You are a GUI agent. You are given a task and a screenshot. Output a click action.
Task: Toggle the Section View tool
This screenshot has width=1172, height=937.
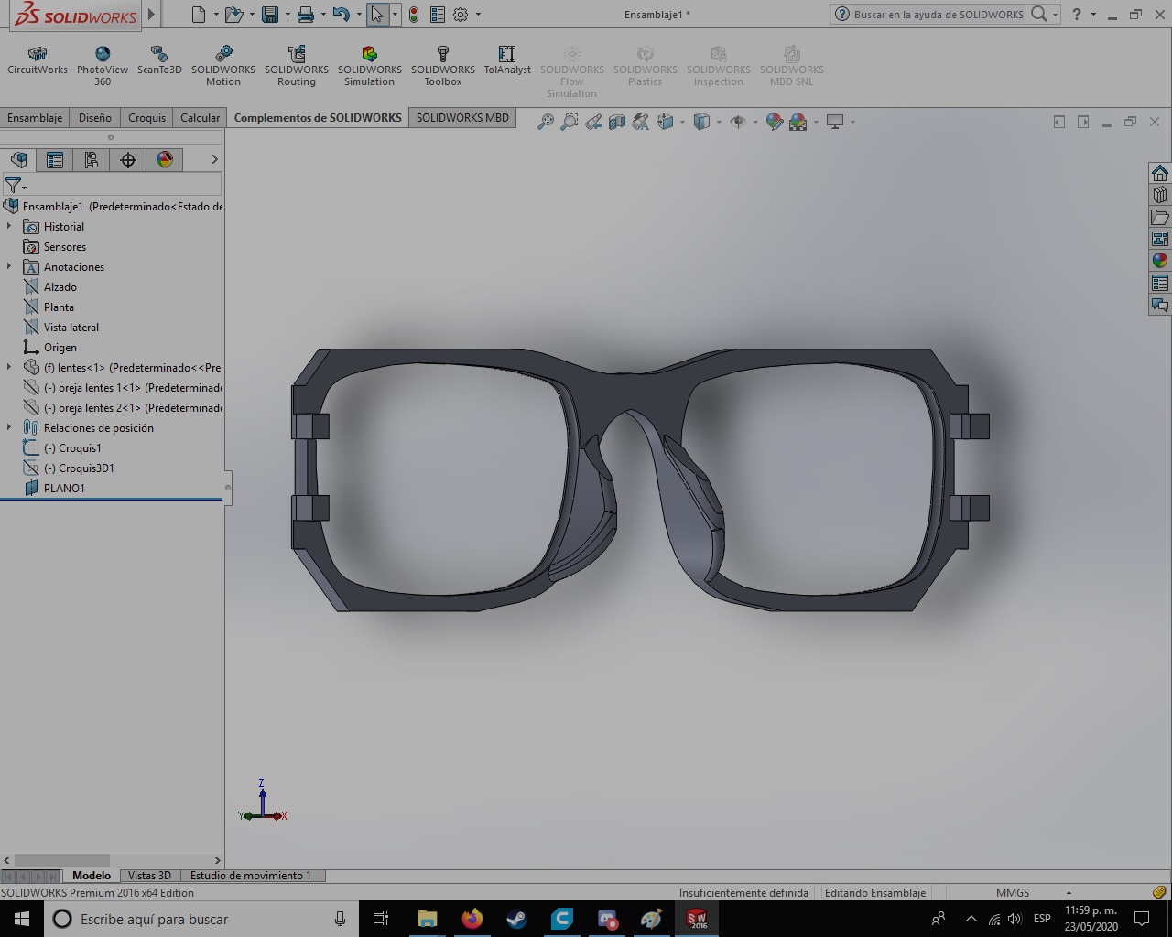coord(617,122)
